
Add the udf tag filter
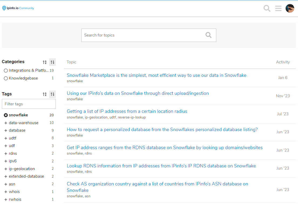(x=6, y=146)
